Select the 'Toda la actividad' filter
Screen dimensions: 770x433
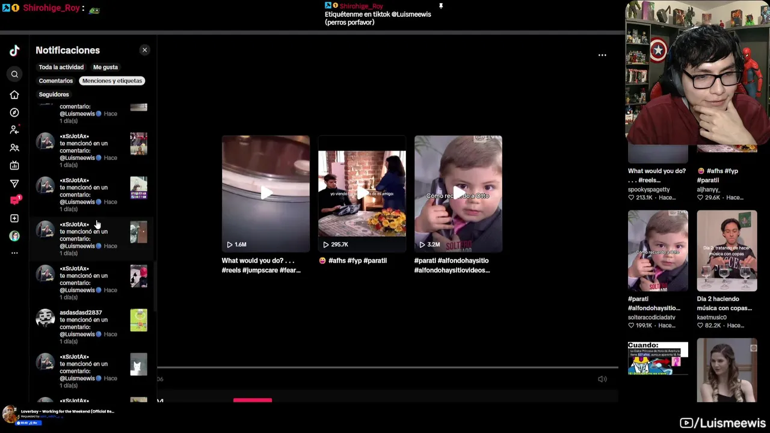coord(61,67)
